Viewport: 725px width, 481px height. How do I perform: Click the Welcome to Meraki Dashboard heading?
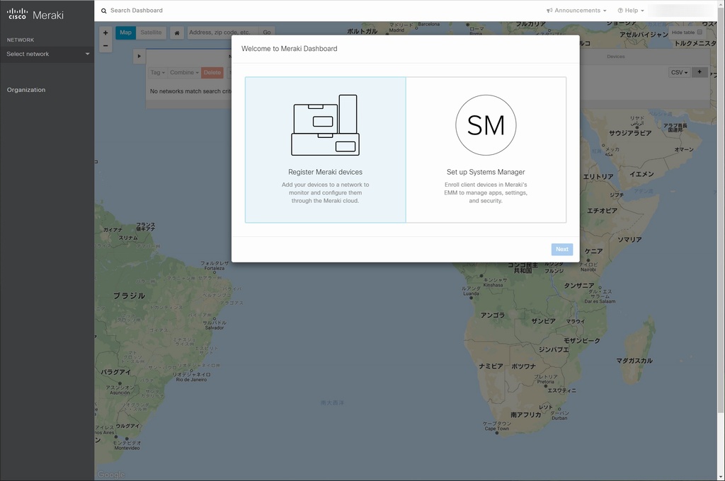tap(289, 49)
